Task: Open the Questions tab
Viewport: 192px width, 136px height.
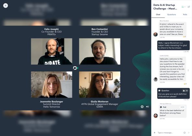Action: pyautogui.click(x=172, y=15)
